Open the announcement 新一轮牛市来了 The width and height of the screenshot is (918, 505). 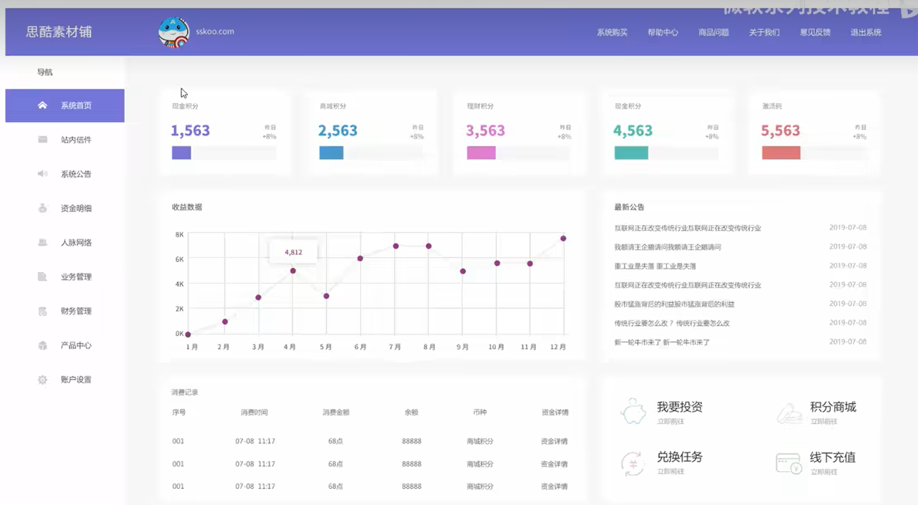pos(662,342)
